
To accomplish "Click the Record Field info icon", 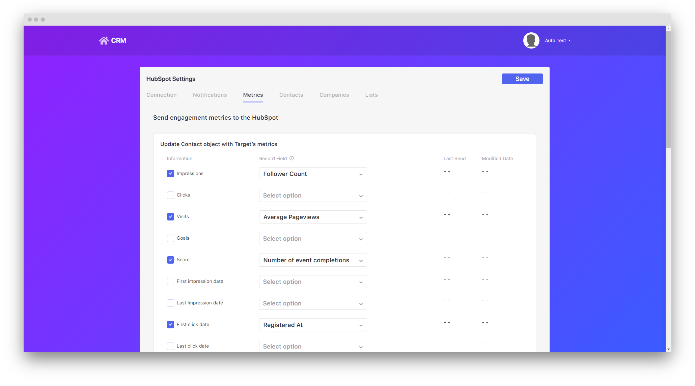I will [x=291, y=158].
